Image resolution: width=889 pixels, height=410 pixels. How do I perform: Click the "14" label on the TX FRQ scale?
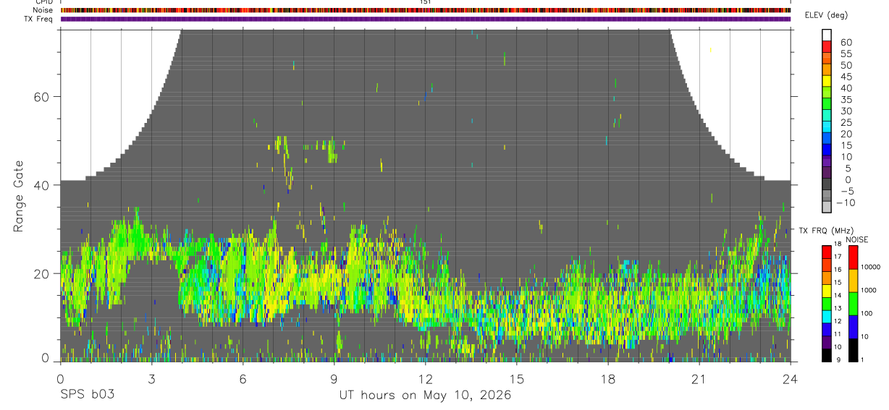click(838, 295)
